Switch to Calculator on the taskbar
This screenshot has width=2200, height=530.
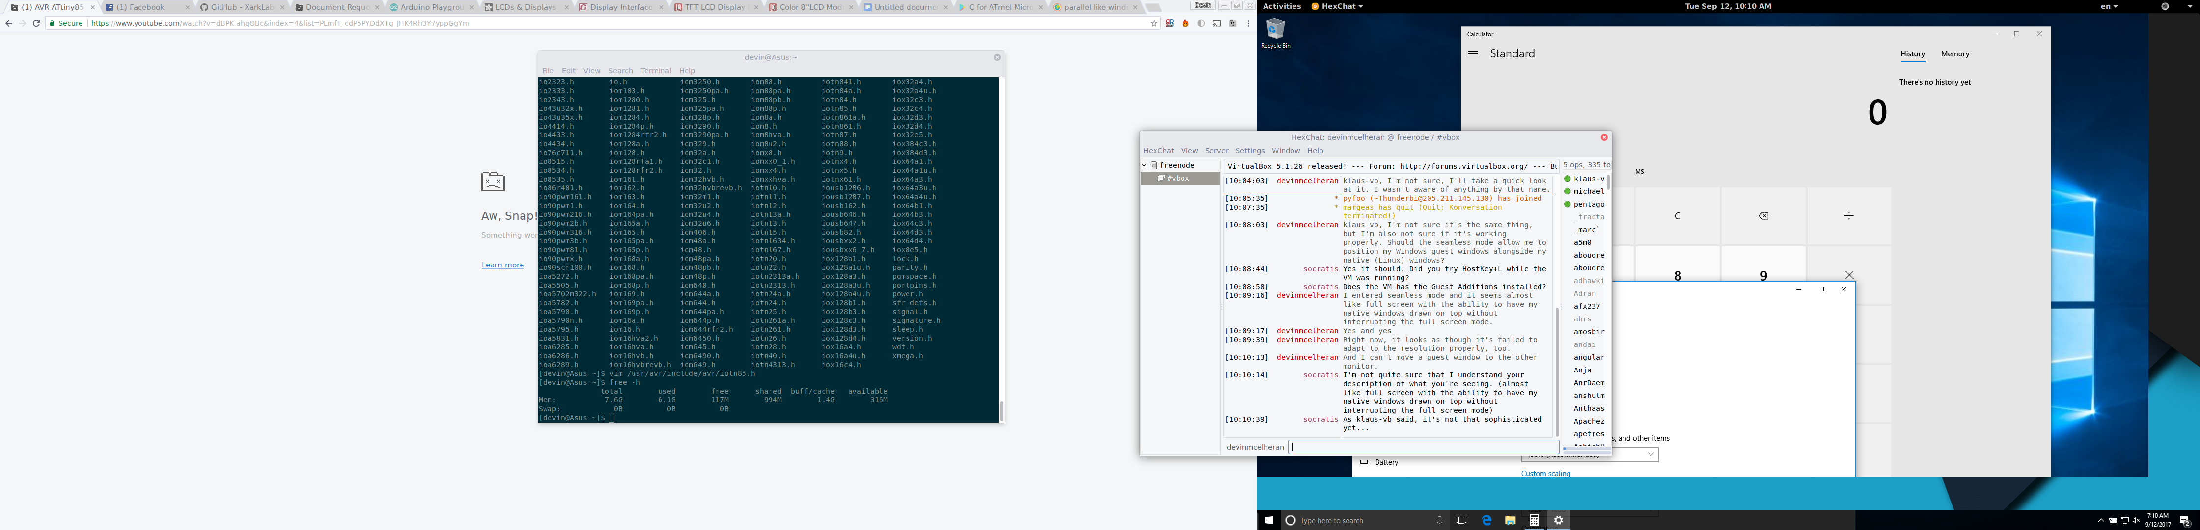[1534, 520]
